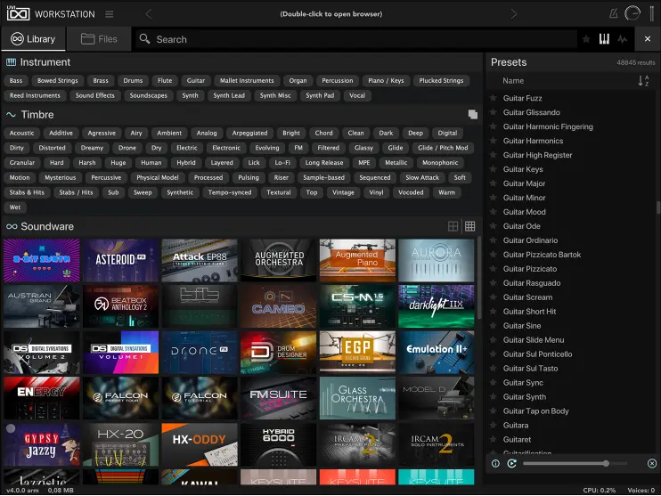Switch to the Files tab
661x496 pixels.
click(98, 39)
